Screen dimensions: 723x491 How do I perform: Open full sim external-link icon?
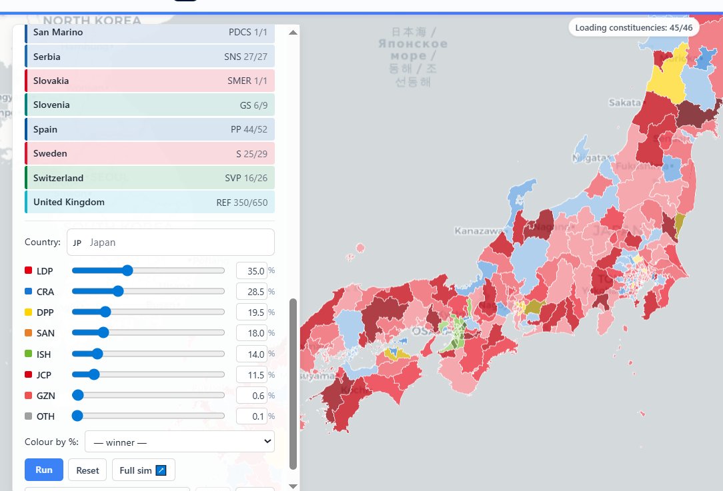[x=161, y=470]
